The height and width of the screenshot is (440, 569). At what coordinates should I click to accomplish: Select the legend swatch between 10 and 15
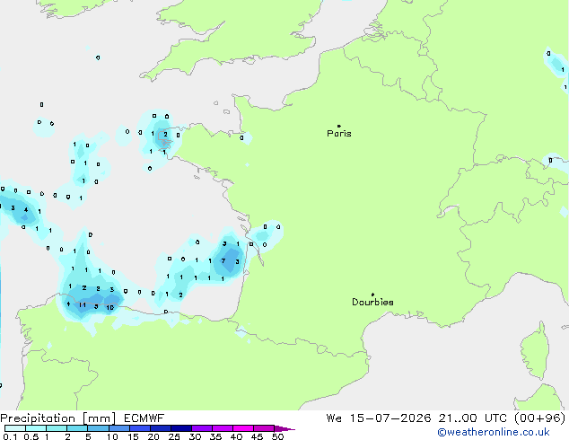click(x=119, y=428)
